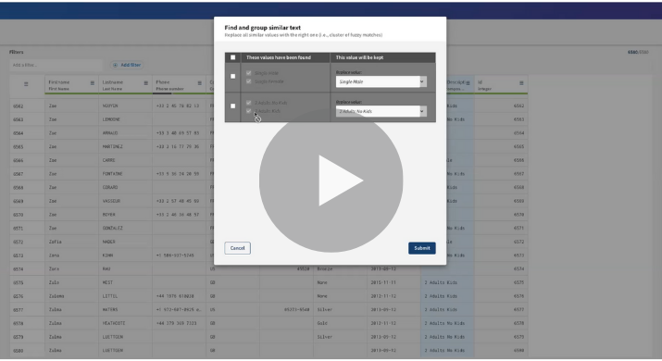Check the row checkbox for the Single Male group

232,77
